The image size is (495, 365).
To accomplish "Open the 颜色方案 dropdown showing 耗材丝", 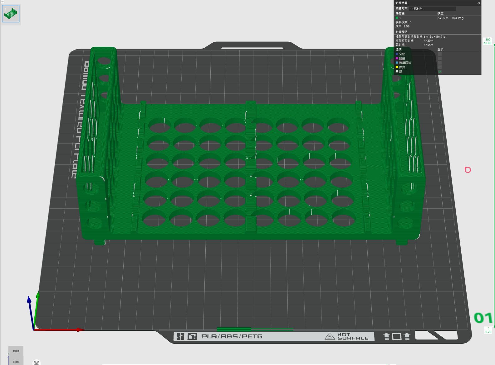I will 432,9.
